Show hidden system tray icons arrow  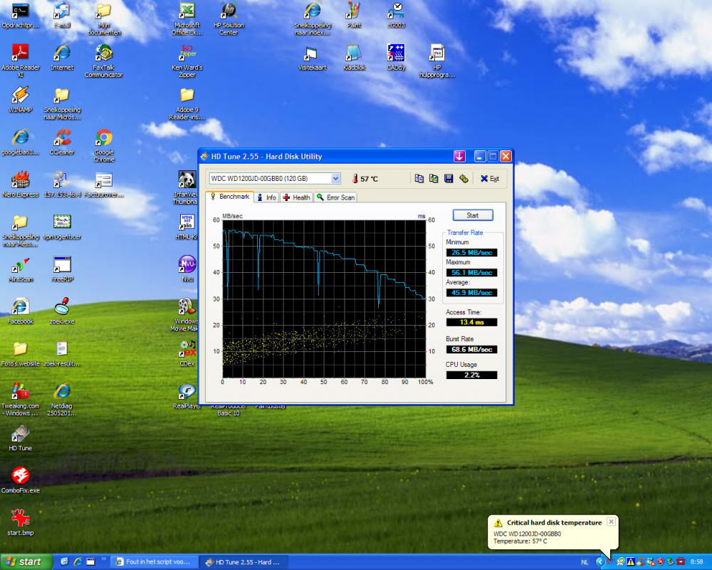coord(600,561)
